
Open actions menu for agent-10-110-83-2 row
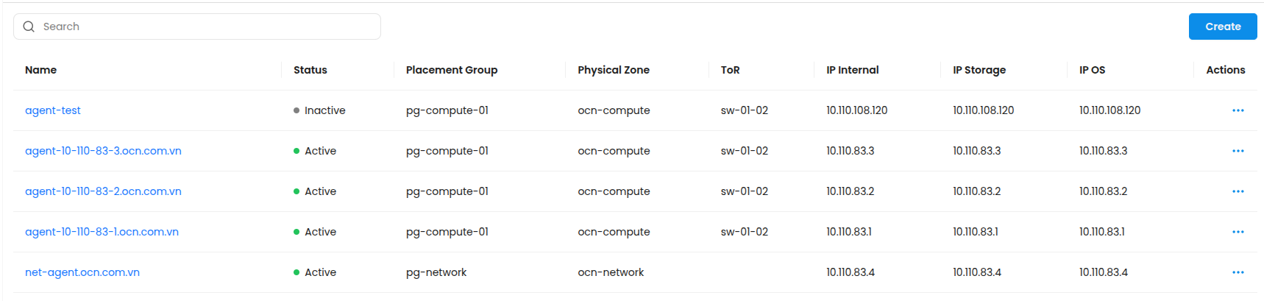pyautogui.click(x=1238, y=191)
